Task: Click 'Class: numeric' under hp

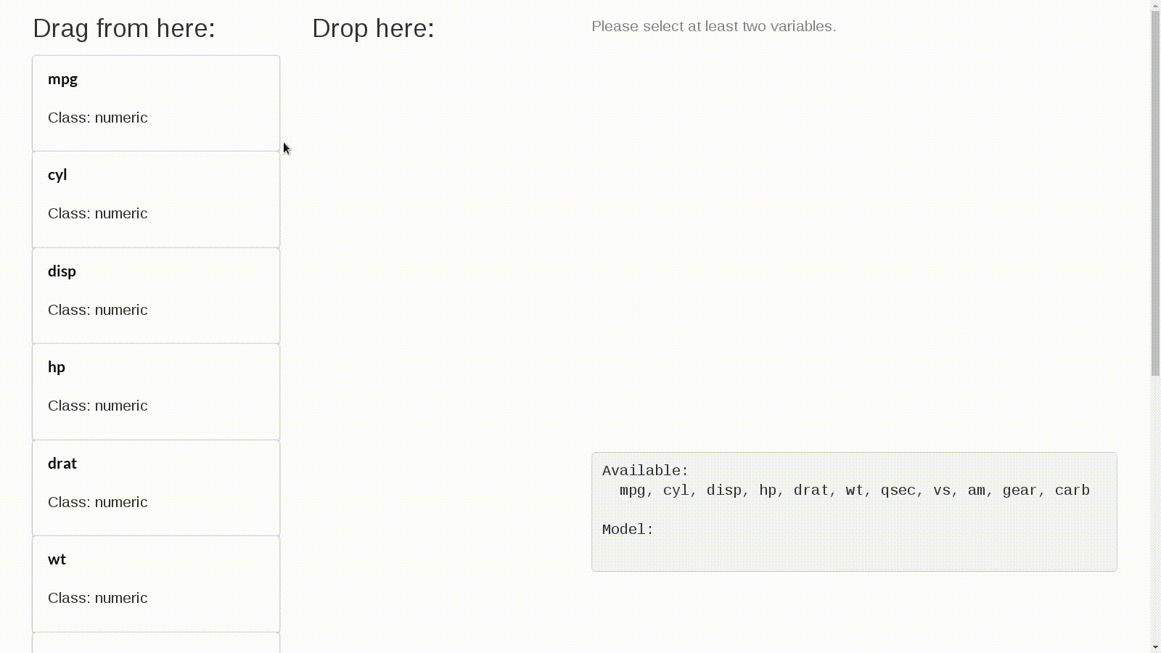Action: coord(98,406)
